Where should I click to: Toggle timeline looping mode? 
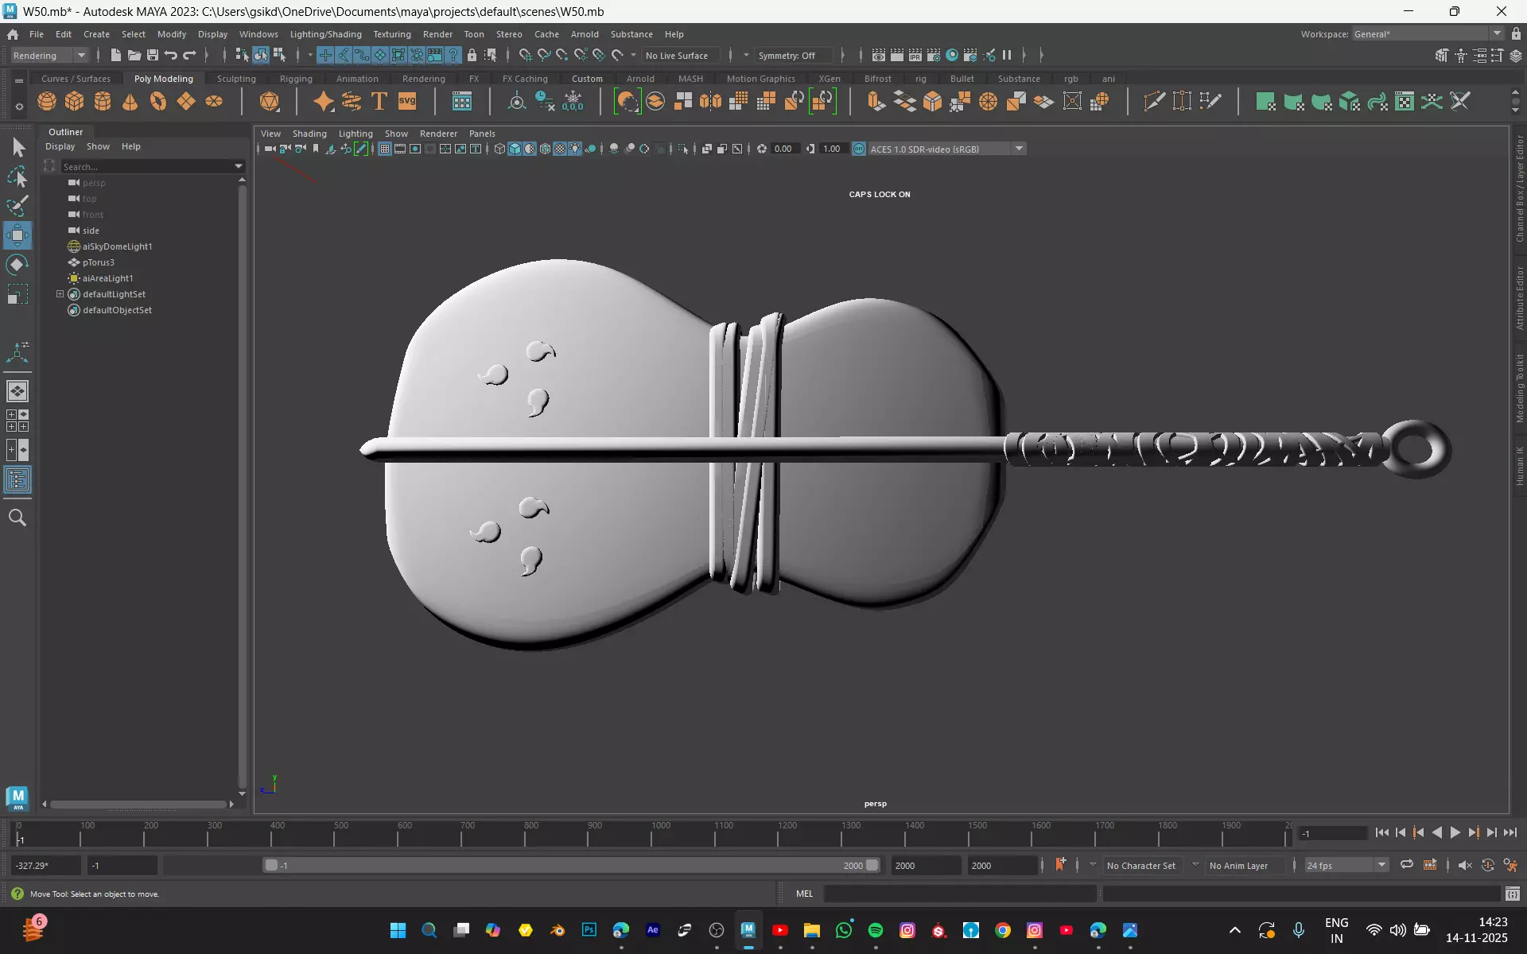(1406, 865)
